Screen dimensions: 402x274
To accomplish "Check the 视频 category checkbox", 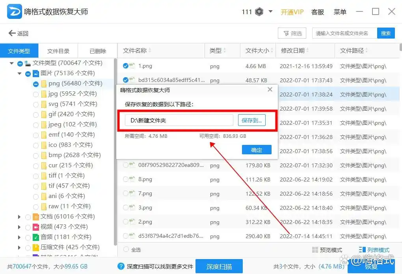I will tap(28, 228).
